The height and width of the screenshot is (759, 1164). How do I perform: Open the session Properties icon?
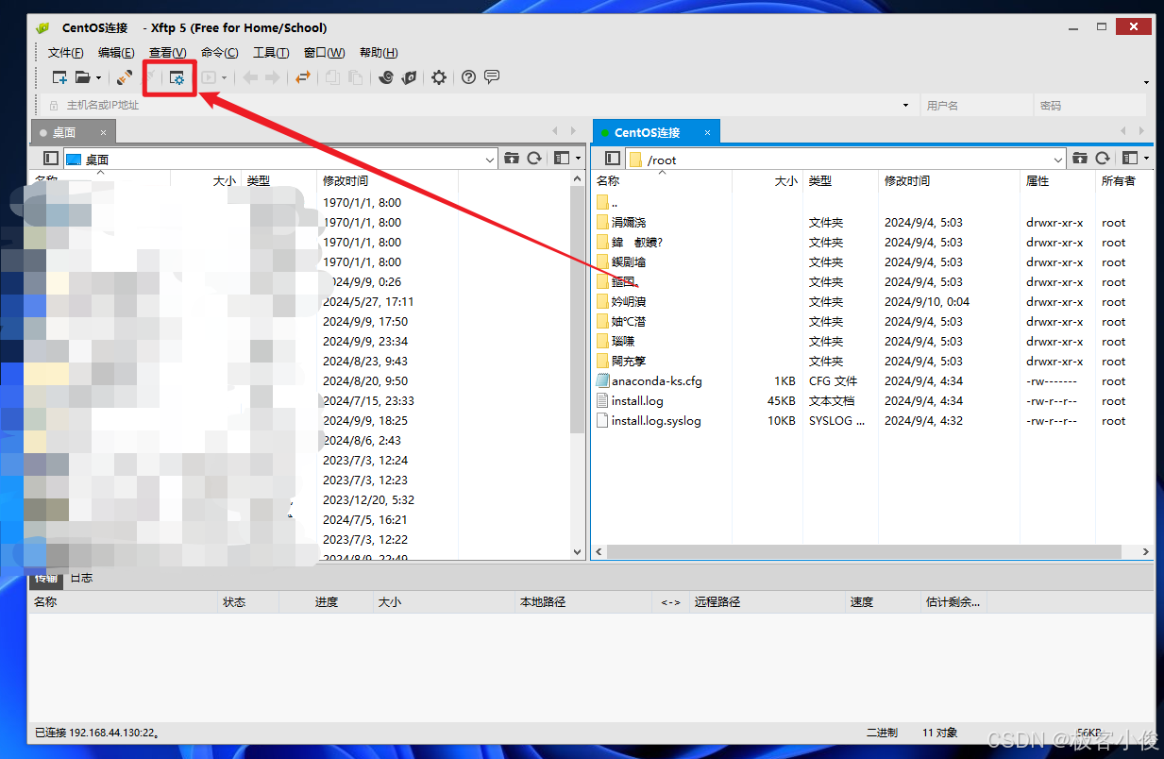tap(177, 77)
